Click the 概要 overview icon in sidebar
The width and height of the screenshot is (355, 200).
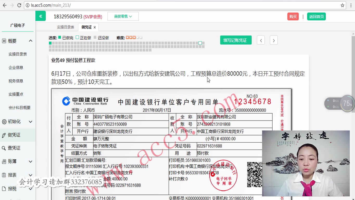pyautogui.click(x=4, y=41)
